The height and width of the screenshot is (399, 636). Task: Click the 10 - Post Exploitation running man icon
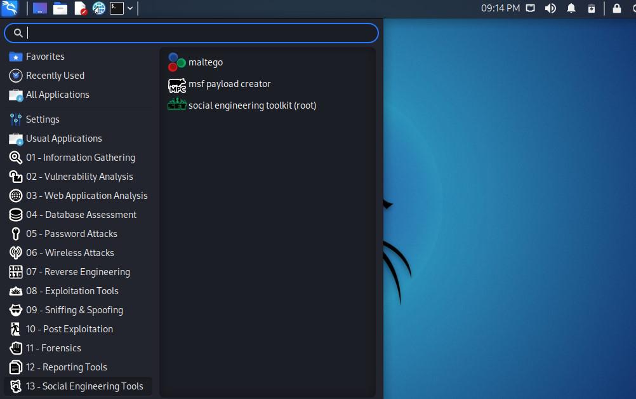(15, 329)
